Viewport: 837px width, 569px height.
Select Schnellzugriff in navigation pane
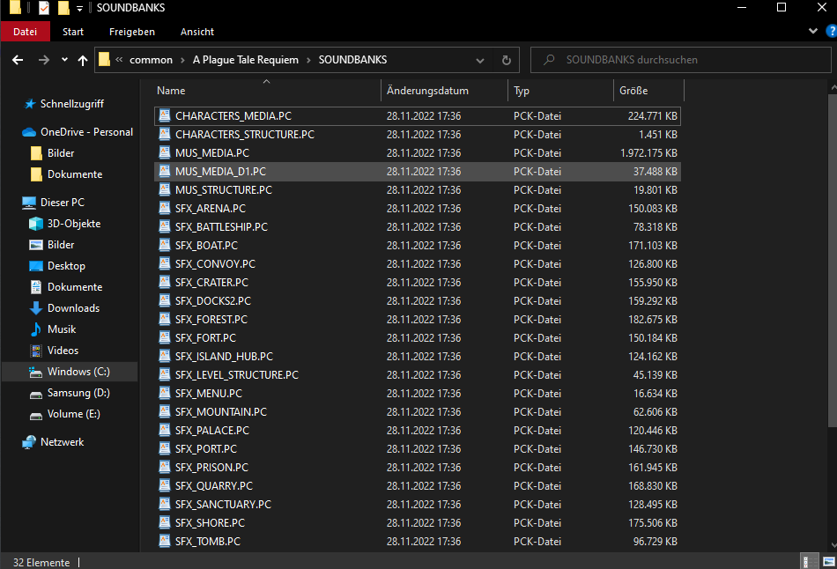point(71,104)
